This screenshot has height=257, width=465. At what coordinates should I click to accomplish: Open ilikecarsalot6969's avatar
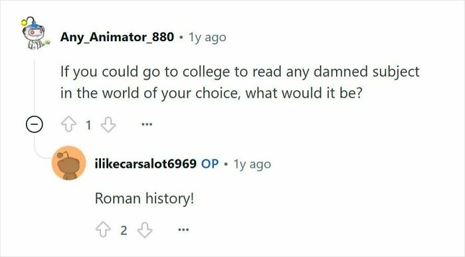pyautogui.click(x=69, y=163)
